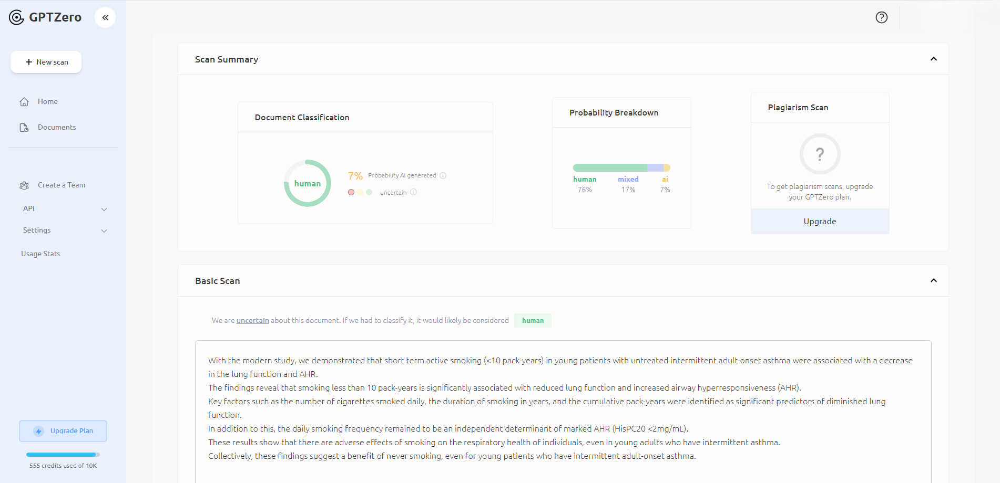Select the Home icon in the sidebar
The image size is (1000, 483).
click(24, 101)
